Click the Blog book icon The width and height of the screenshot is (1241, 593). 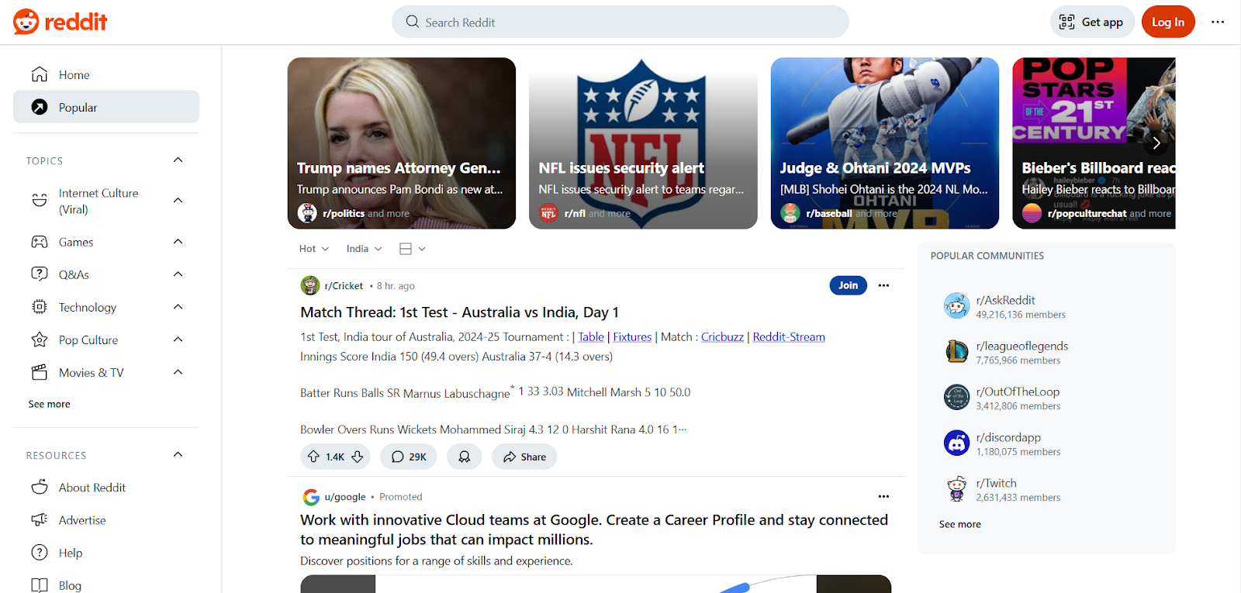pyautogui.click(x=40, y=585)
